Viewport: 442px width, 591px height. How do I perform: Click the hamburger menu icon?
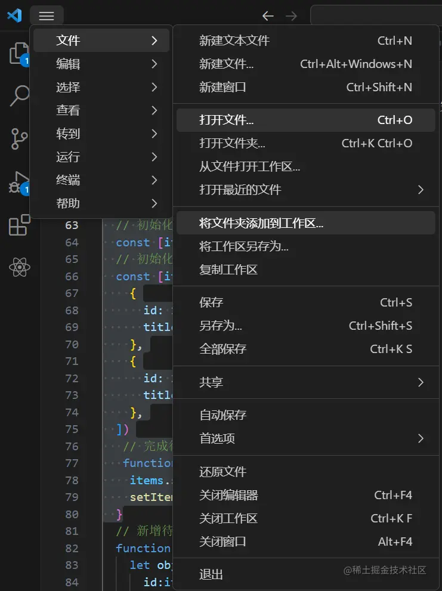point(47,16)
